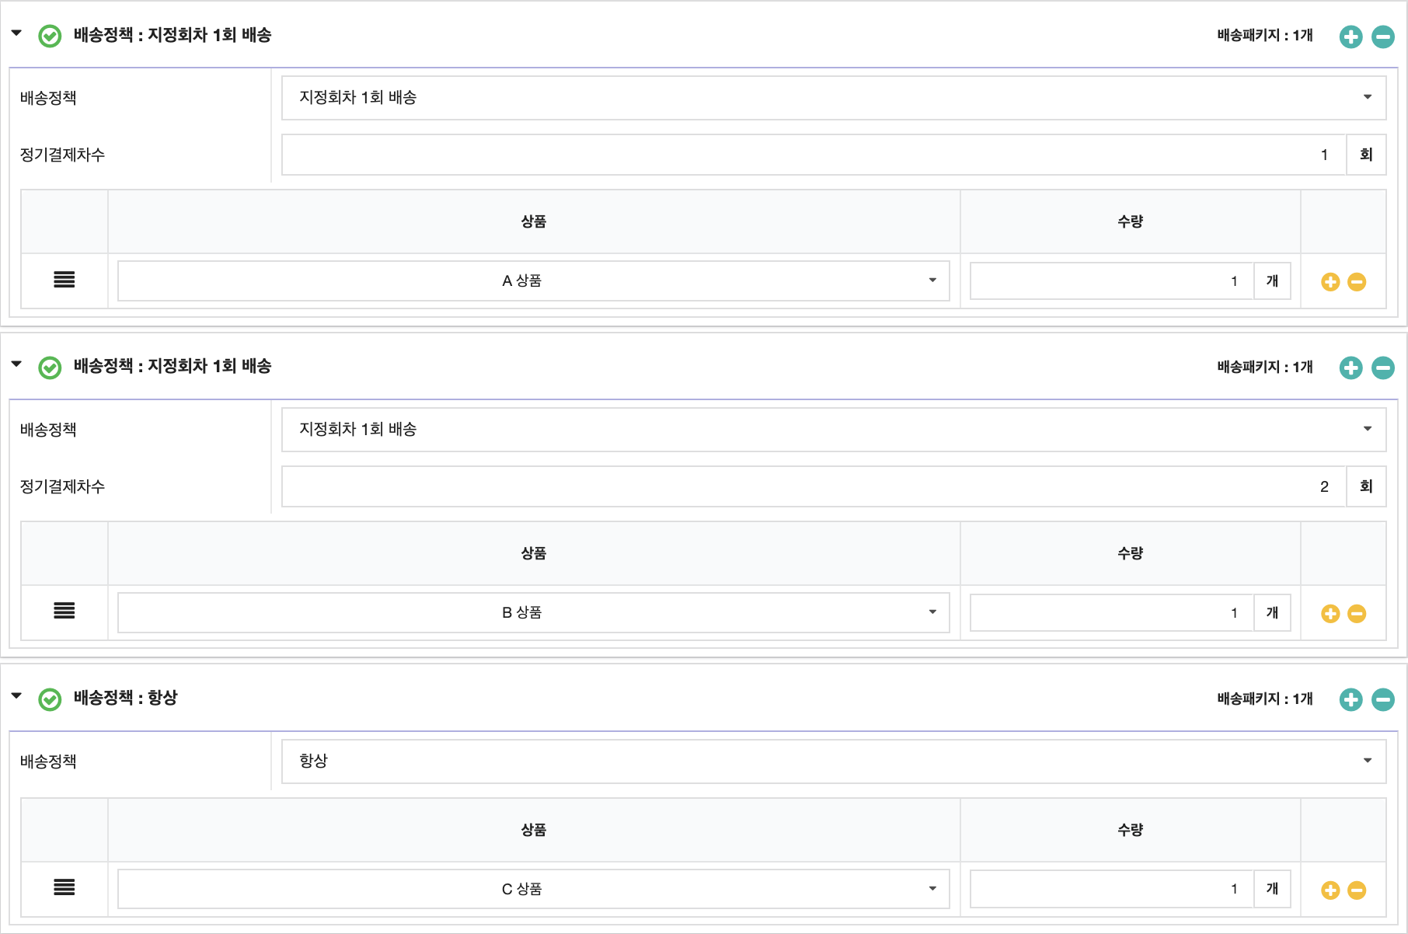Click drag handle icon of A 상품 row

click(64, 280)
